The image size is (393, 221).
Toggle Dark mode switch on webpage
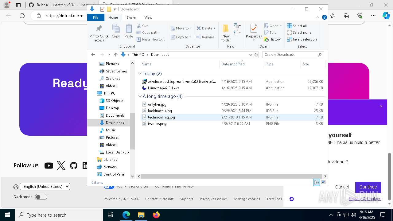(x=41, y=197)
